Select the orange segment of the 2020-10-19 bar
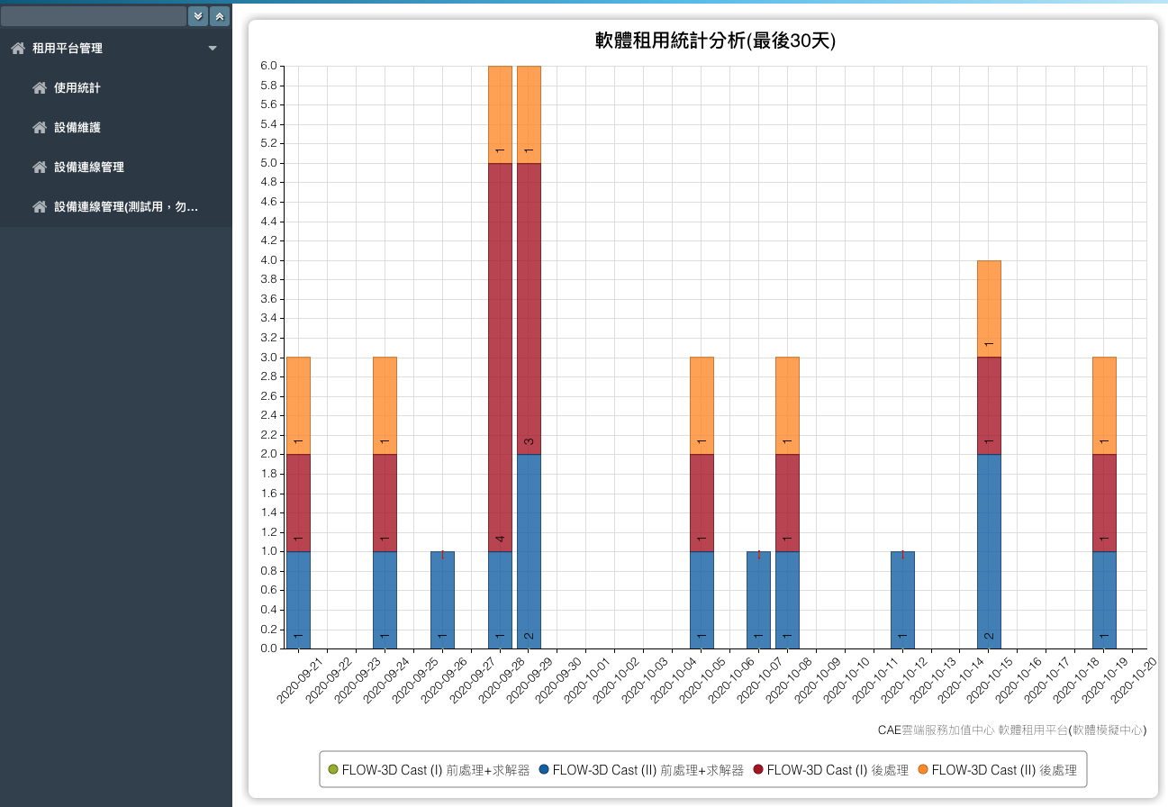Screen dimensions: 1168x807 click(1104, 405)
